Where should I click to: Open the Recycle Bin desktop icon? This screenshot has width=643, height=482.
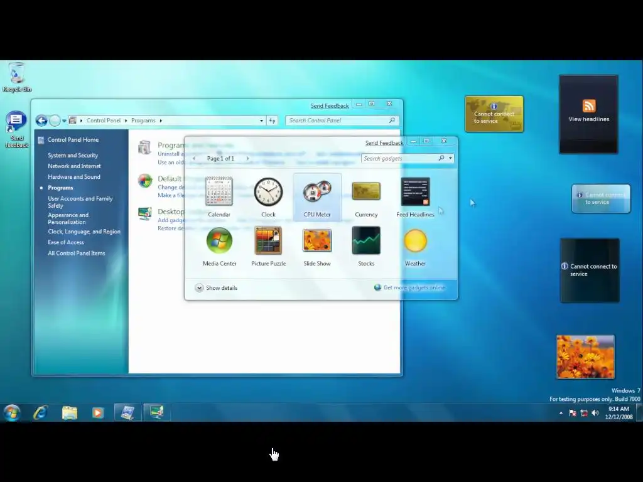16,77
